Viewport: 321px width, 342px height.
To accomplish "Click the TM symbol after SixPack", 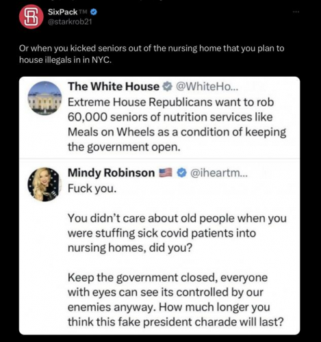I will click(x=84, y=11).
